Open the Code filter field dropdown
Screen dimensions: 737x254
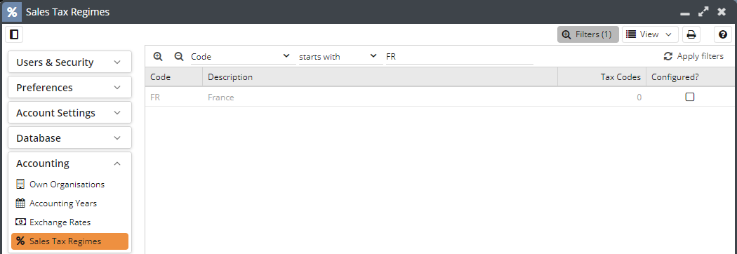tap(241, 56)
